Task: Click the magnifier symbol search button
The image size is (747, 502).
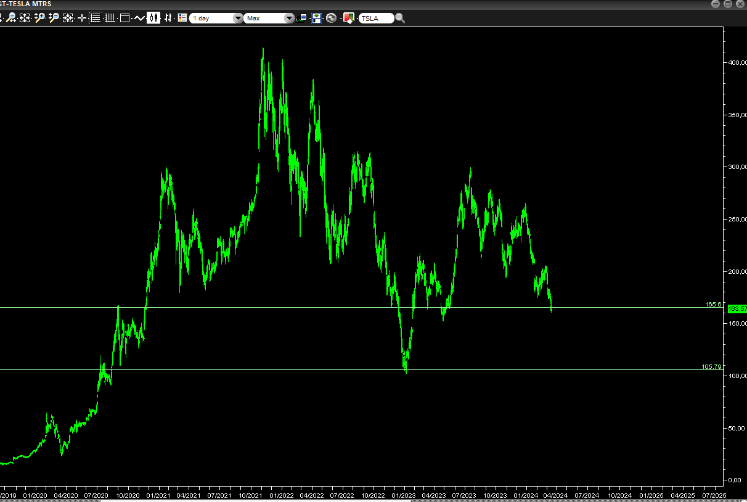Action: click(401, 18)
